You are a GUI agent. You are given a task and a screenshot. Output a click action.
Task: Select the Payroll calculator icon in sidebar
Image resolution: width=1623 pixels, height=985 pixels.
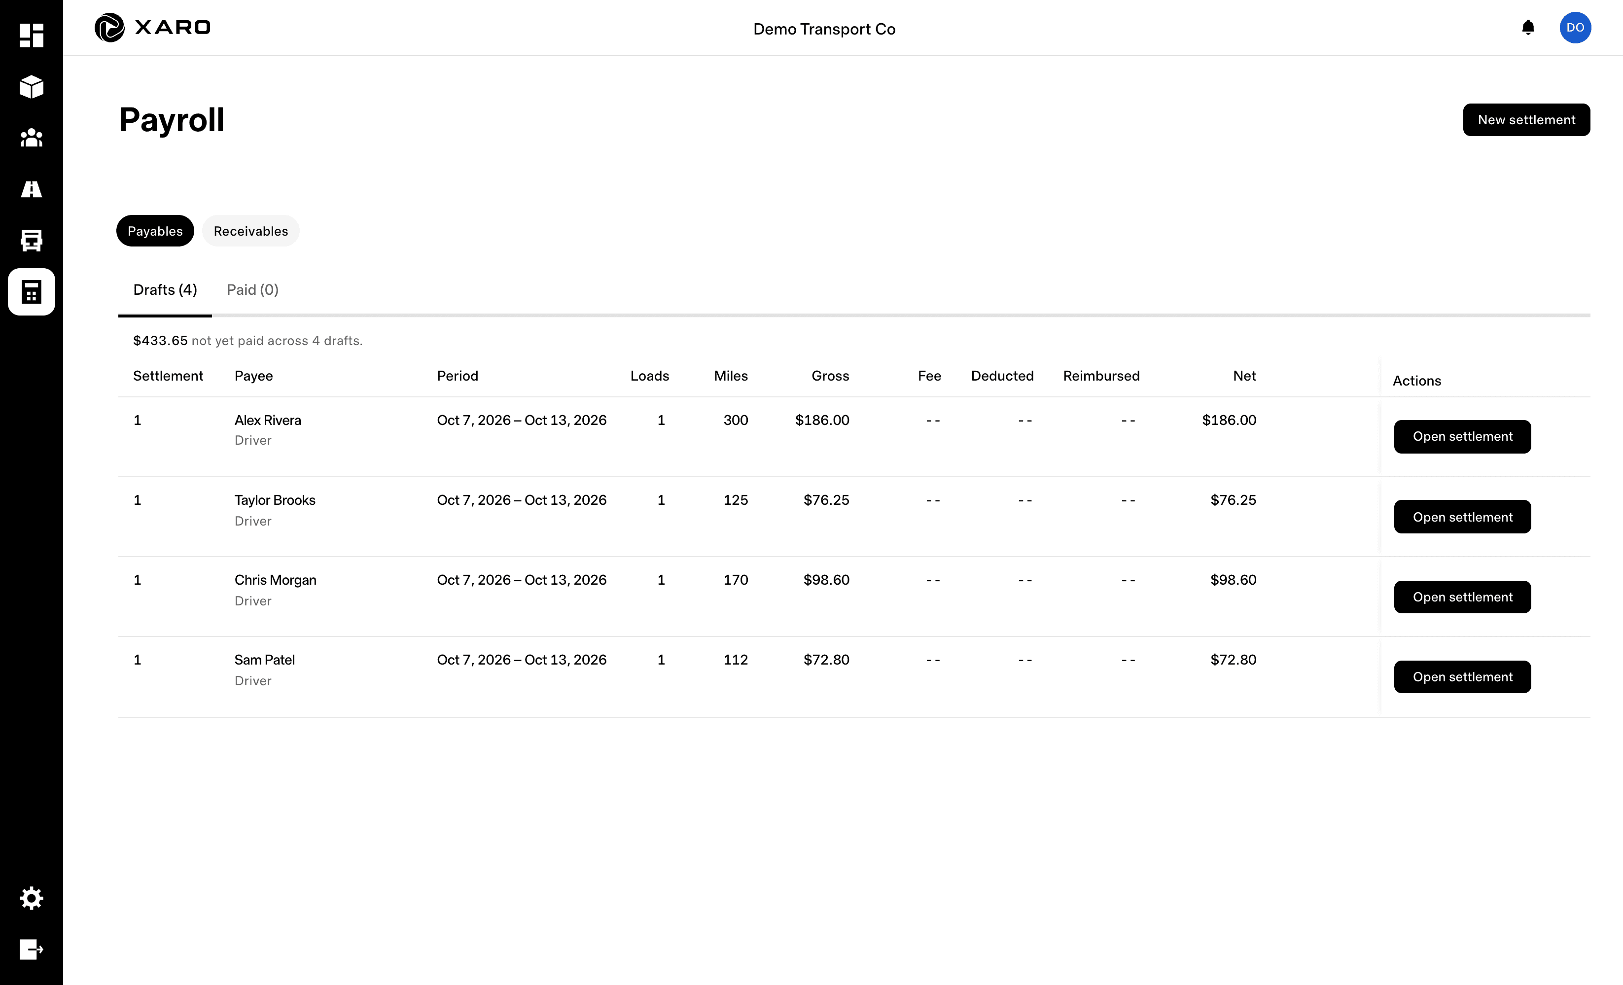point(31,291)
